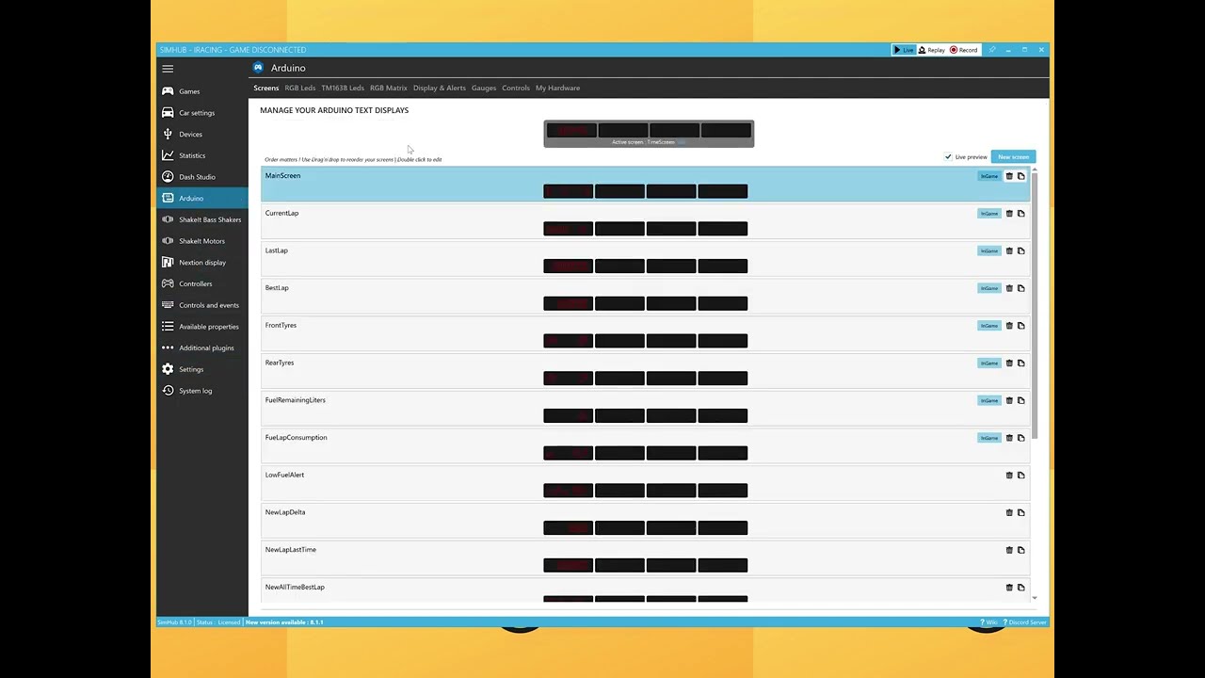Duplicate the NewAllTimeBestLap screen

point(1020,588)
